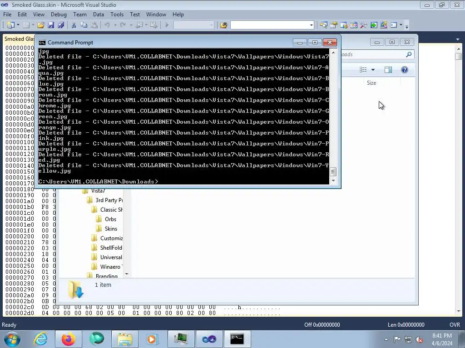Open the Properties Window toolbar icon
The image size is (465, 348).
coord(334,25)
